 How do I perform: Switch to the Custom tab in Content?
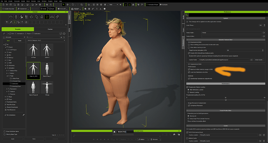[x=50, y=29]
